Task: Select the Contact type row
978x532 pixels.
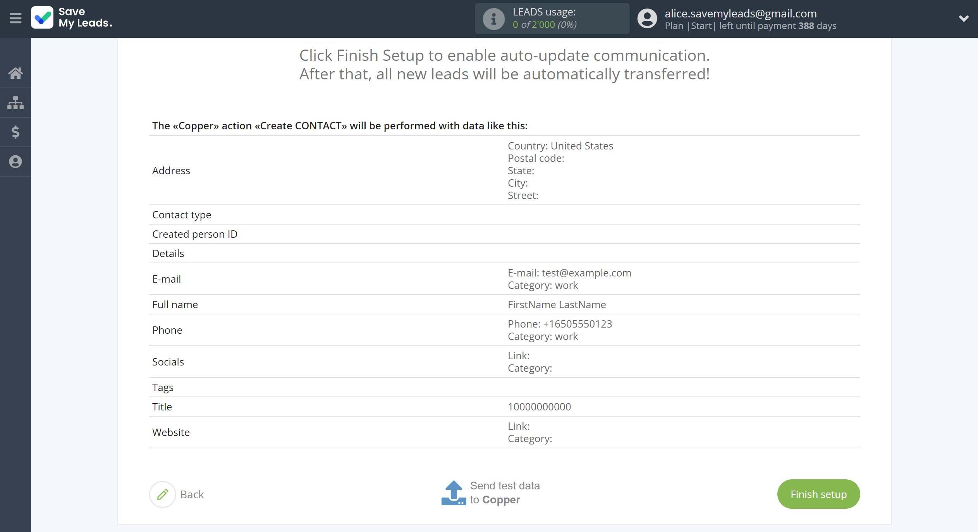Action: [x=504, y=215]
